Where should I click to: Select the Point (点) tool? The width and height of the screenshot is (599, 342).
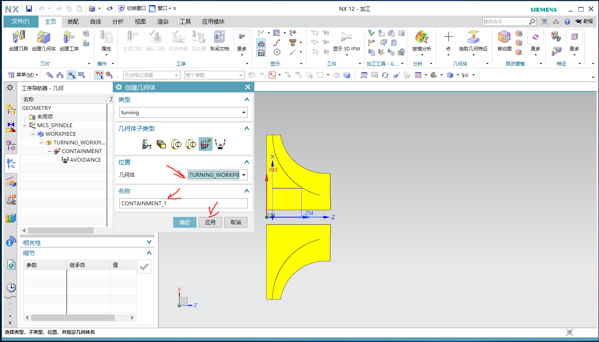click(x=449, y=41)
